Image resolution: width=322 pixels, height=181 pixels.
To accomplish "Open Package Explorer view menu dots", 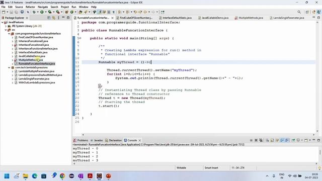I will pos(58,18).
